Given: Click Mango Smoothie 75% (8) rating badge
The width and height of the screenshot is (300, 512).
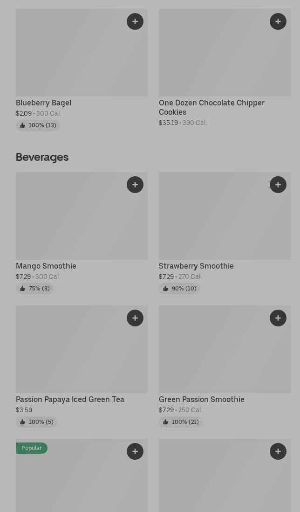Looking at the screenshot, I should point(34,289).
